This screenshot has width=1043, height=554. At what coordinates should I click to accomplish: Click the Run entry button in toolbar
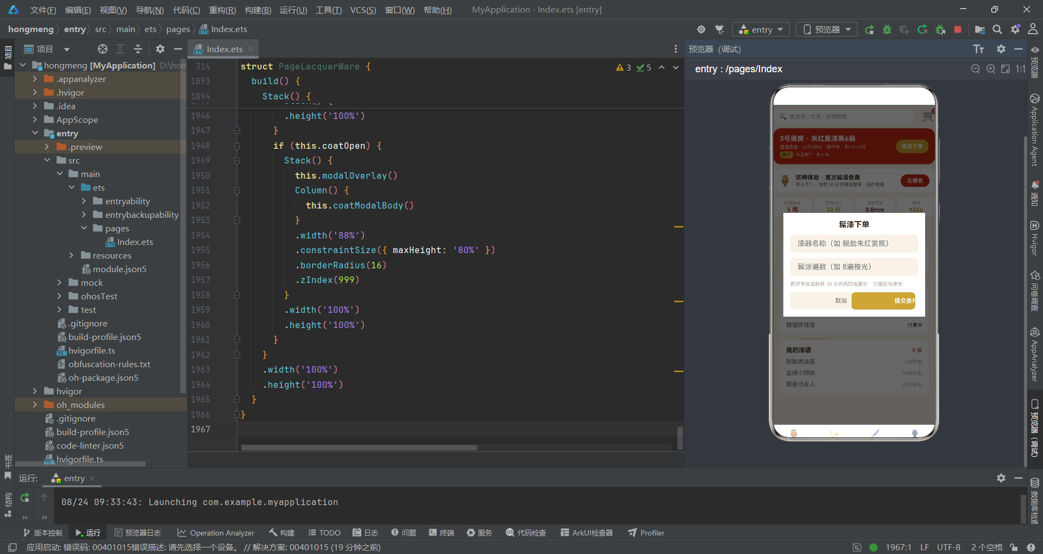869,29
